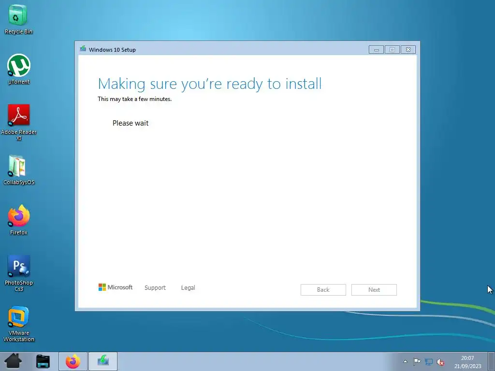The image size is (495, 371).
Task: Select the CollabSysOS desktop icon
Action: click(x=19, y=170)
